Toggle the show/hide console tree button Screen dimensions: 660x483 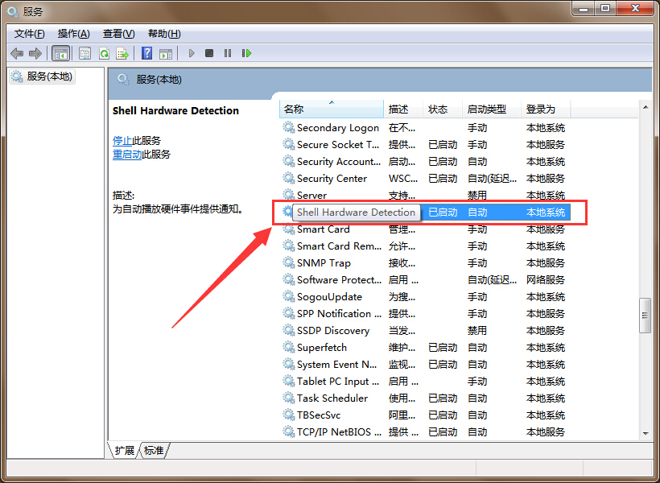[x=60, y=53]
